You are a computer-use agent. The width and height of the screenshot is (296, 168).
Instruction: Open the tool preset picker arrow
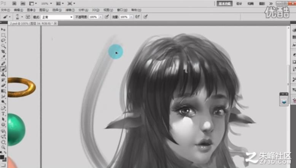click(x=10, y=17)
